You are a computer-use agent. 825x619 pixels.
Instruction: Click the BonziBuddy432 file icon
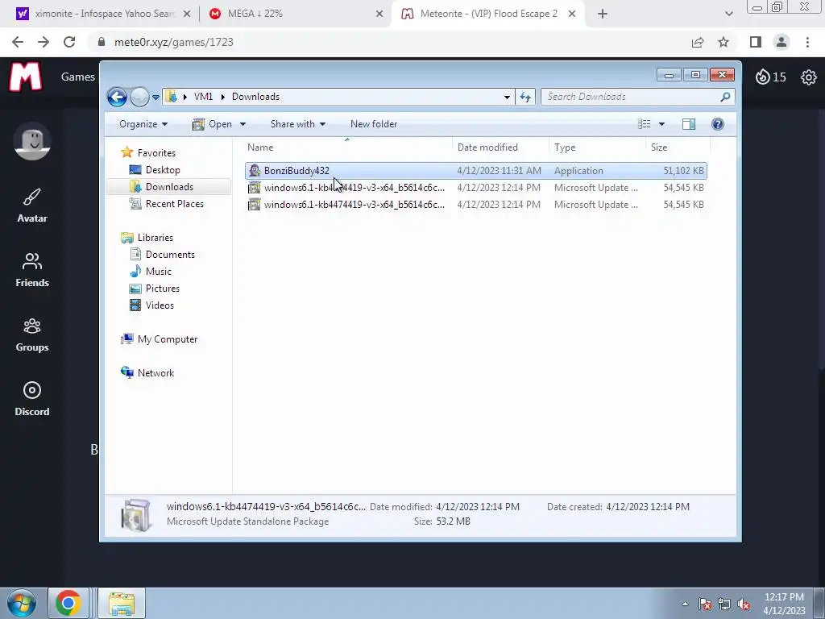tap(255, 171)
